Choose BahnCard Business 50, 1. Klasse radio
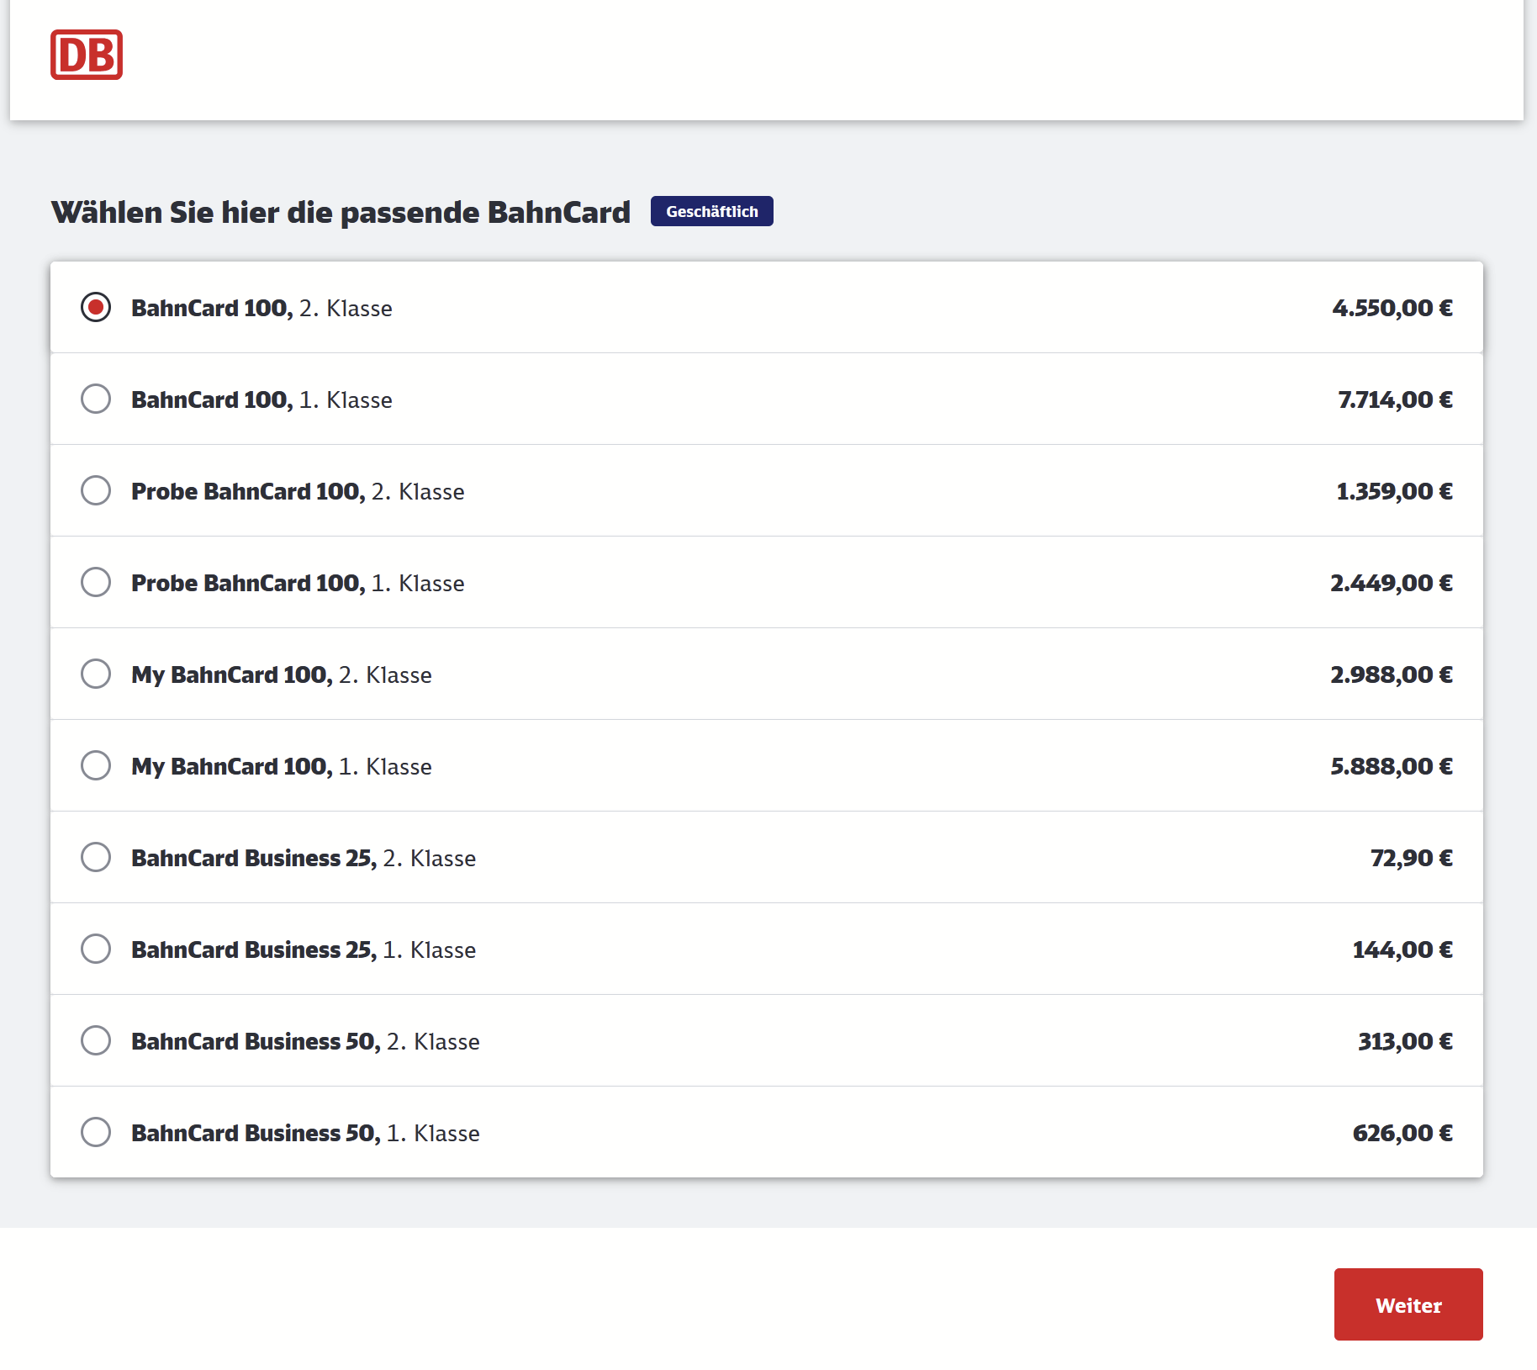1537x1370 pixels. click(x=96, y=1132)
